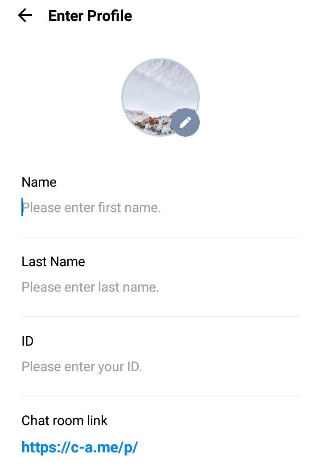Screen dimensions: 321x468
Task: Click the divider line under the first name field
Action: [x=160, y=237]
